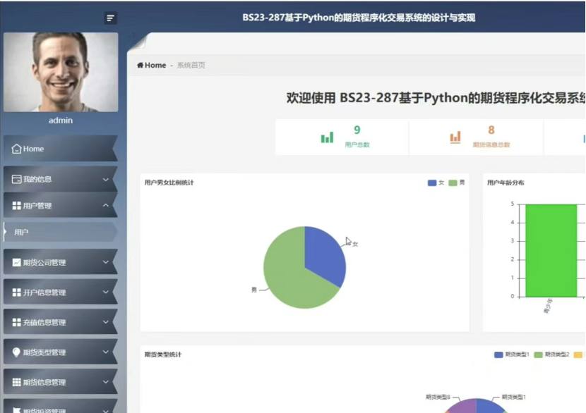Toggle the 期货类型2 legend entry

(x=551, y=355)
